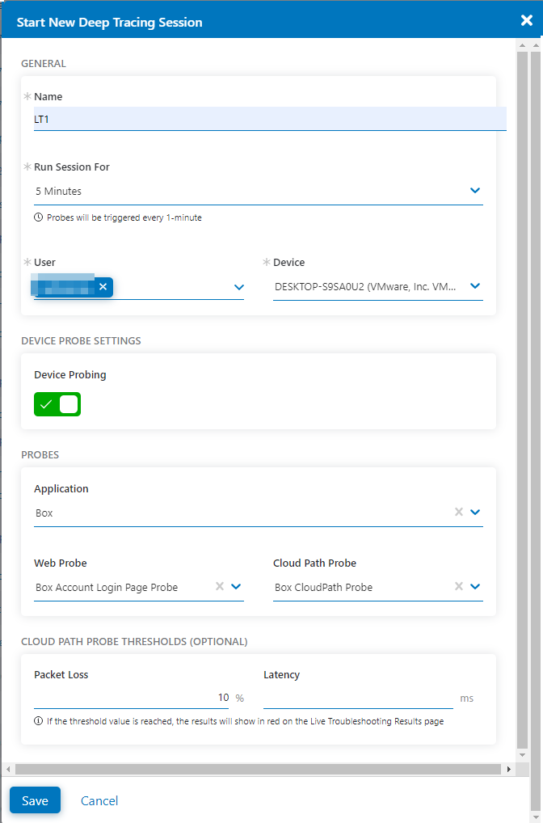
Task: Open the Run Session For dropdown
Action: 475,190
